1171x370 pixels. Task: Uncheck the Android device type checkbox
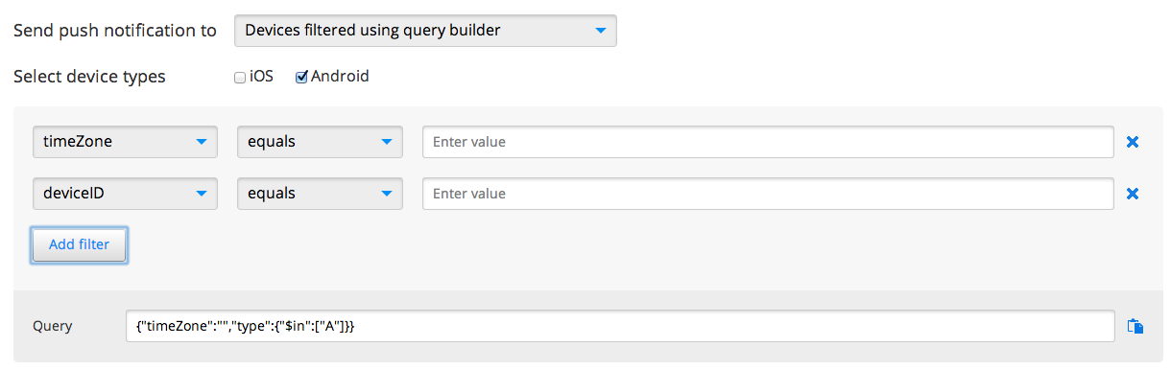pos(301,78)
